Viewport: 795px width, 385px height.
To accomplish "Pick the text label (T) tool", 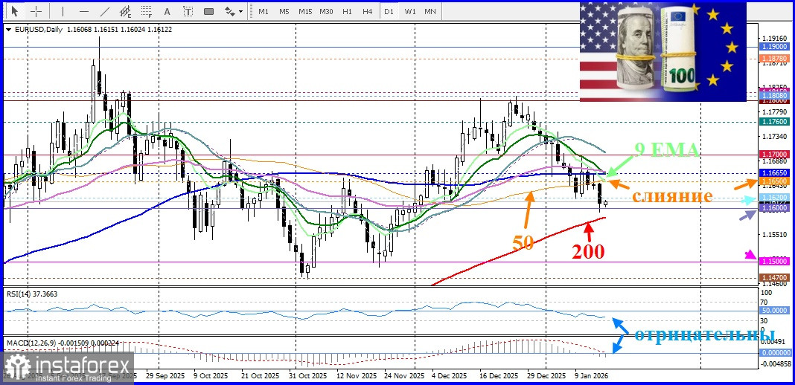I will pyautogui.click(x=188, y=10).
